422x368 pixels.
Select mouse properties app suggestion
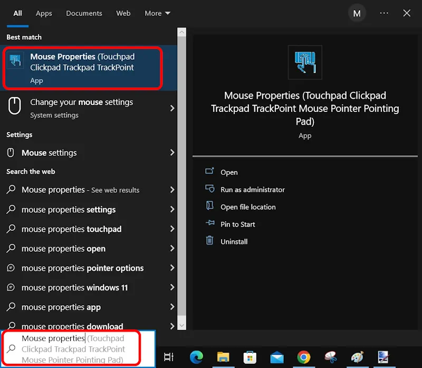tap(88, 307)
